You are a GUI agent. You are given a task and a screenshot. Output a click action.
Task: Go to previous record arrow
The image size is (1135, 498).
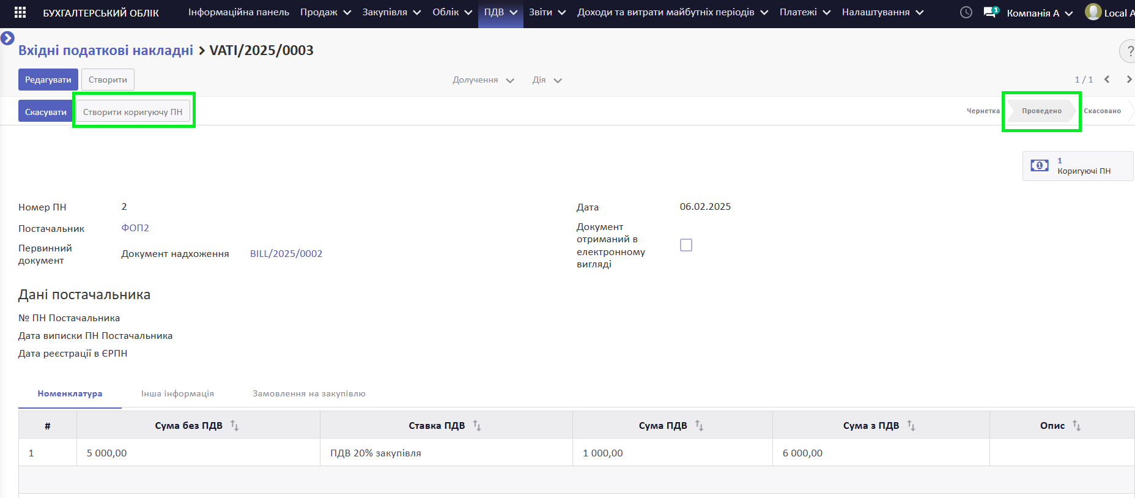tap(1107, 80)
